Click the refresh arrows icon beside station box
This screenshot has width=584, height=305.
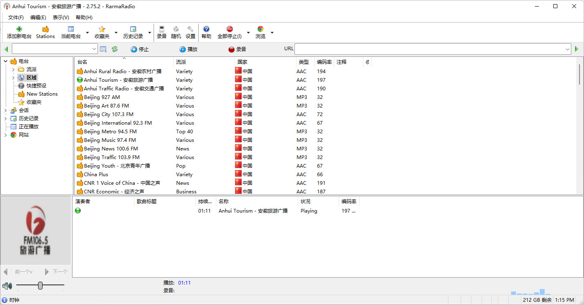pos(115,49)
